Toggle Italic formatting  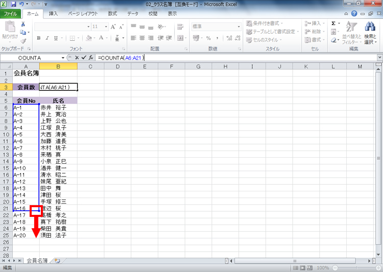(x=47, y=38)
